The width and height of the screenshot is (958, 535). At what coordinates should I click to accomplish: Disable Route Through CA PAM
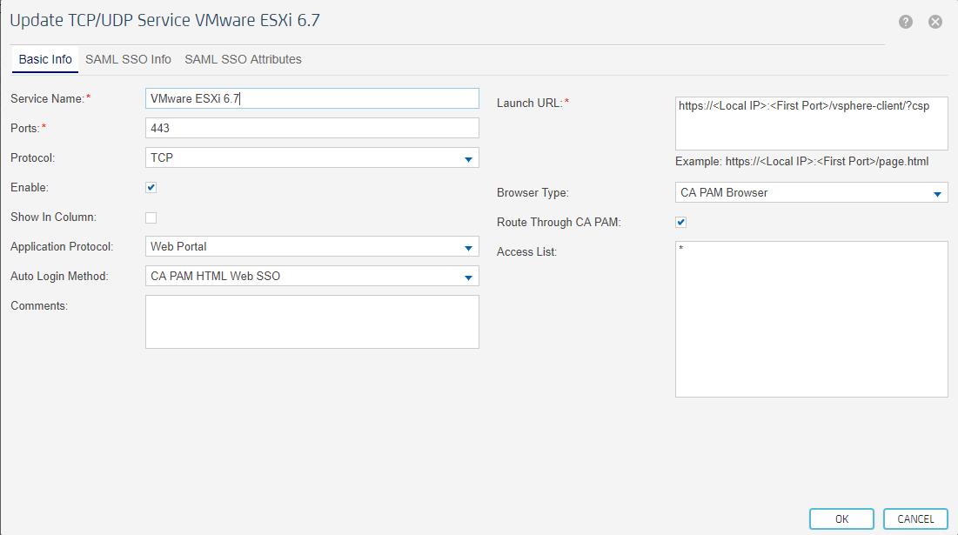[680, 222]
